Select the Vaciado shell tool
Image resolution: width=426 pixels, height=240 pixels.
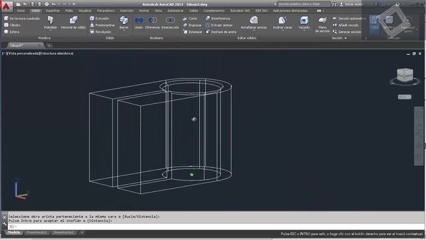coord(304,22)
